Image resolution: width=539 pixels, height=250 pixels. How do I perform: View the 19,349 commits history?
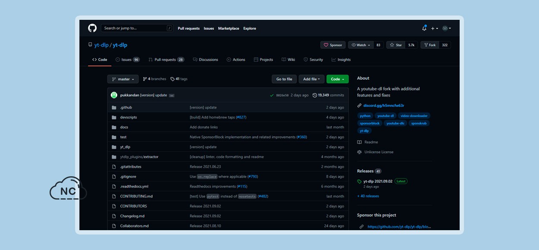[x=328, y=95]
